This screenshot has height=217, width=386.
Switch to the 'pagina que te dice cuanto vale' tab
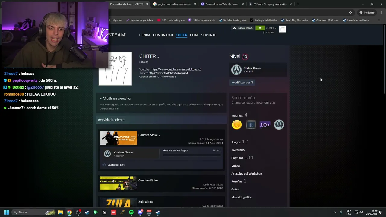click(174, 4)
